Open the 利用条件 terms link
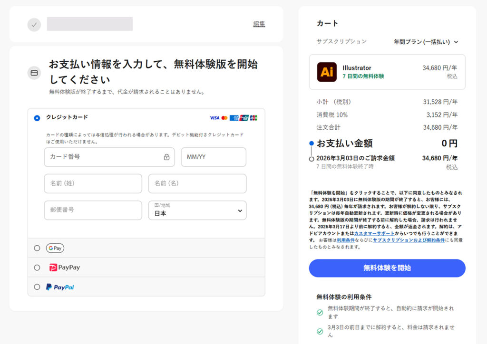This screenshot has height=344, width=487. [345, 239]
